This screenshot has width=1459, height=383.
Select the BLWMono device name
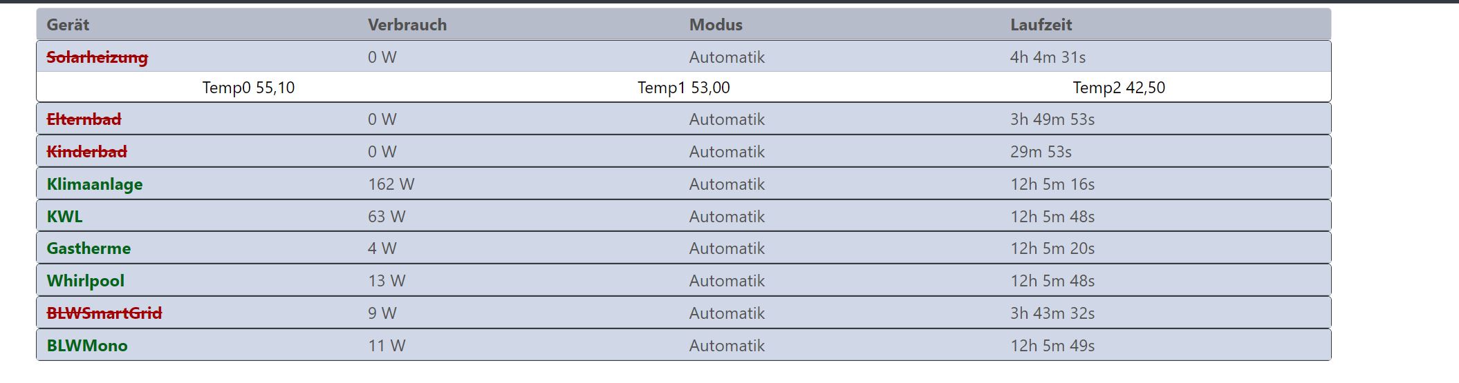[87, 346]
